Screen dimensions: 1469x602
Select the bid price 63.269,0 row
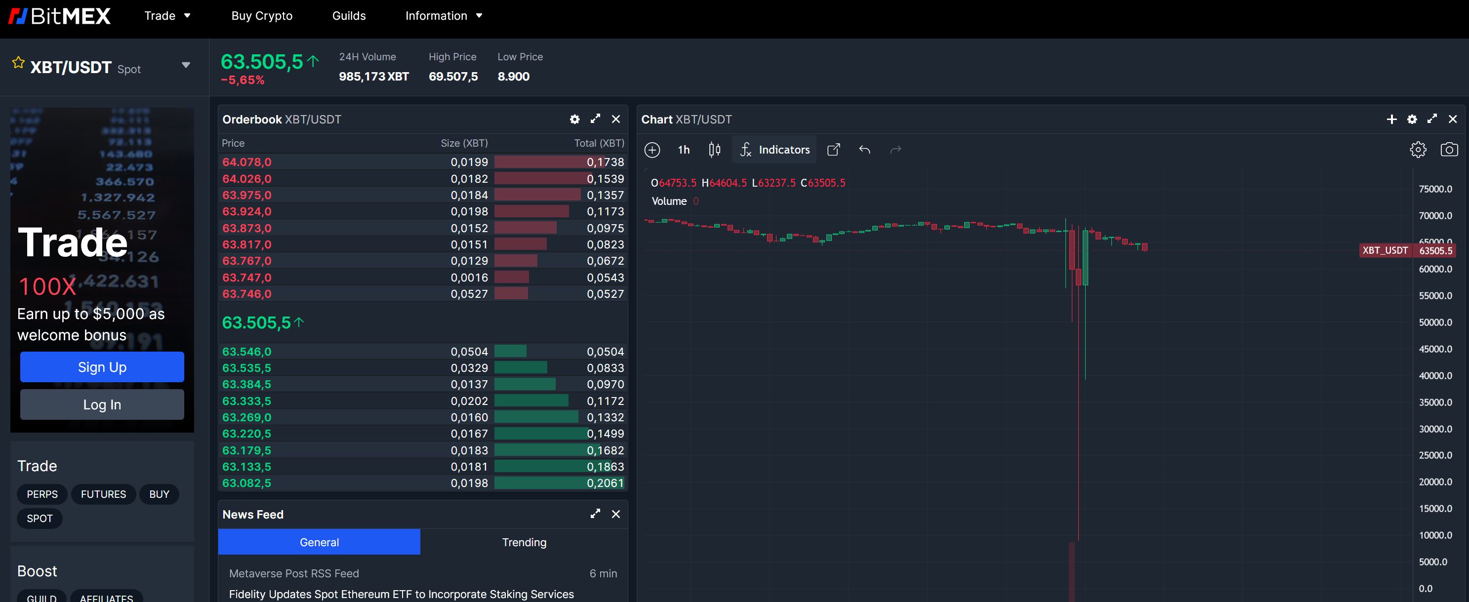tap(422, 417)
